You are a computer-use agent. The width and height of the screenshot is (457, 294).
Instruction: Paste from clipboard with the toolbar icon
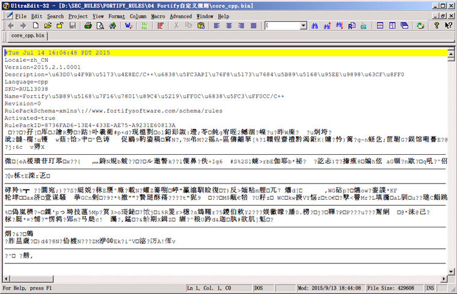(x=201, y=26)
